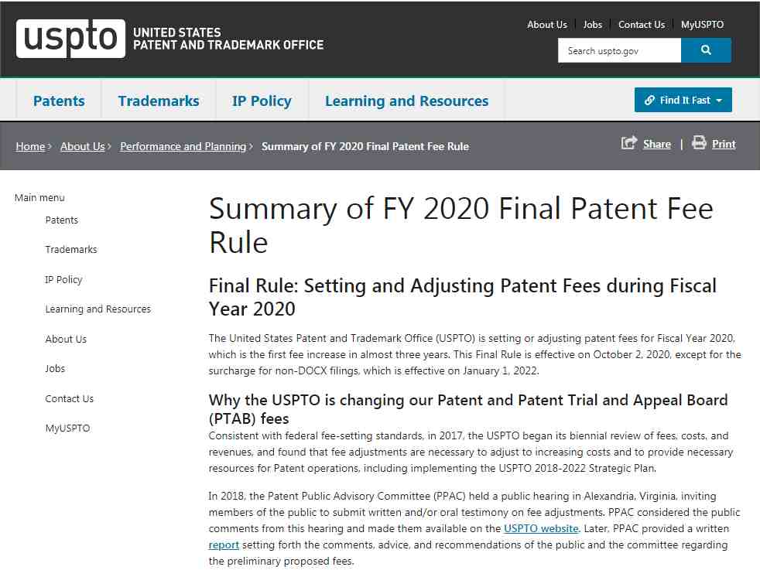Open the Patents navigation menu
Viewport: 760px width, 577px height.
click(59, 101)
